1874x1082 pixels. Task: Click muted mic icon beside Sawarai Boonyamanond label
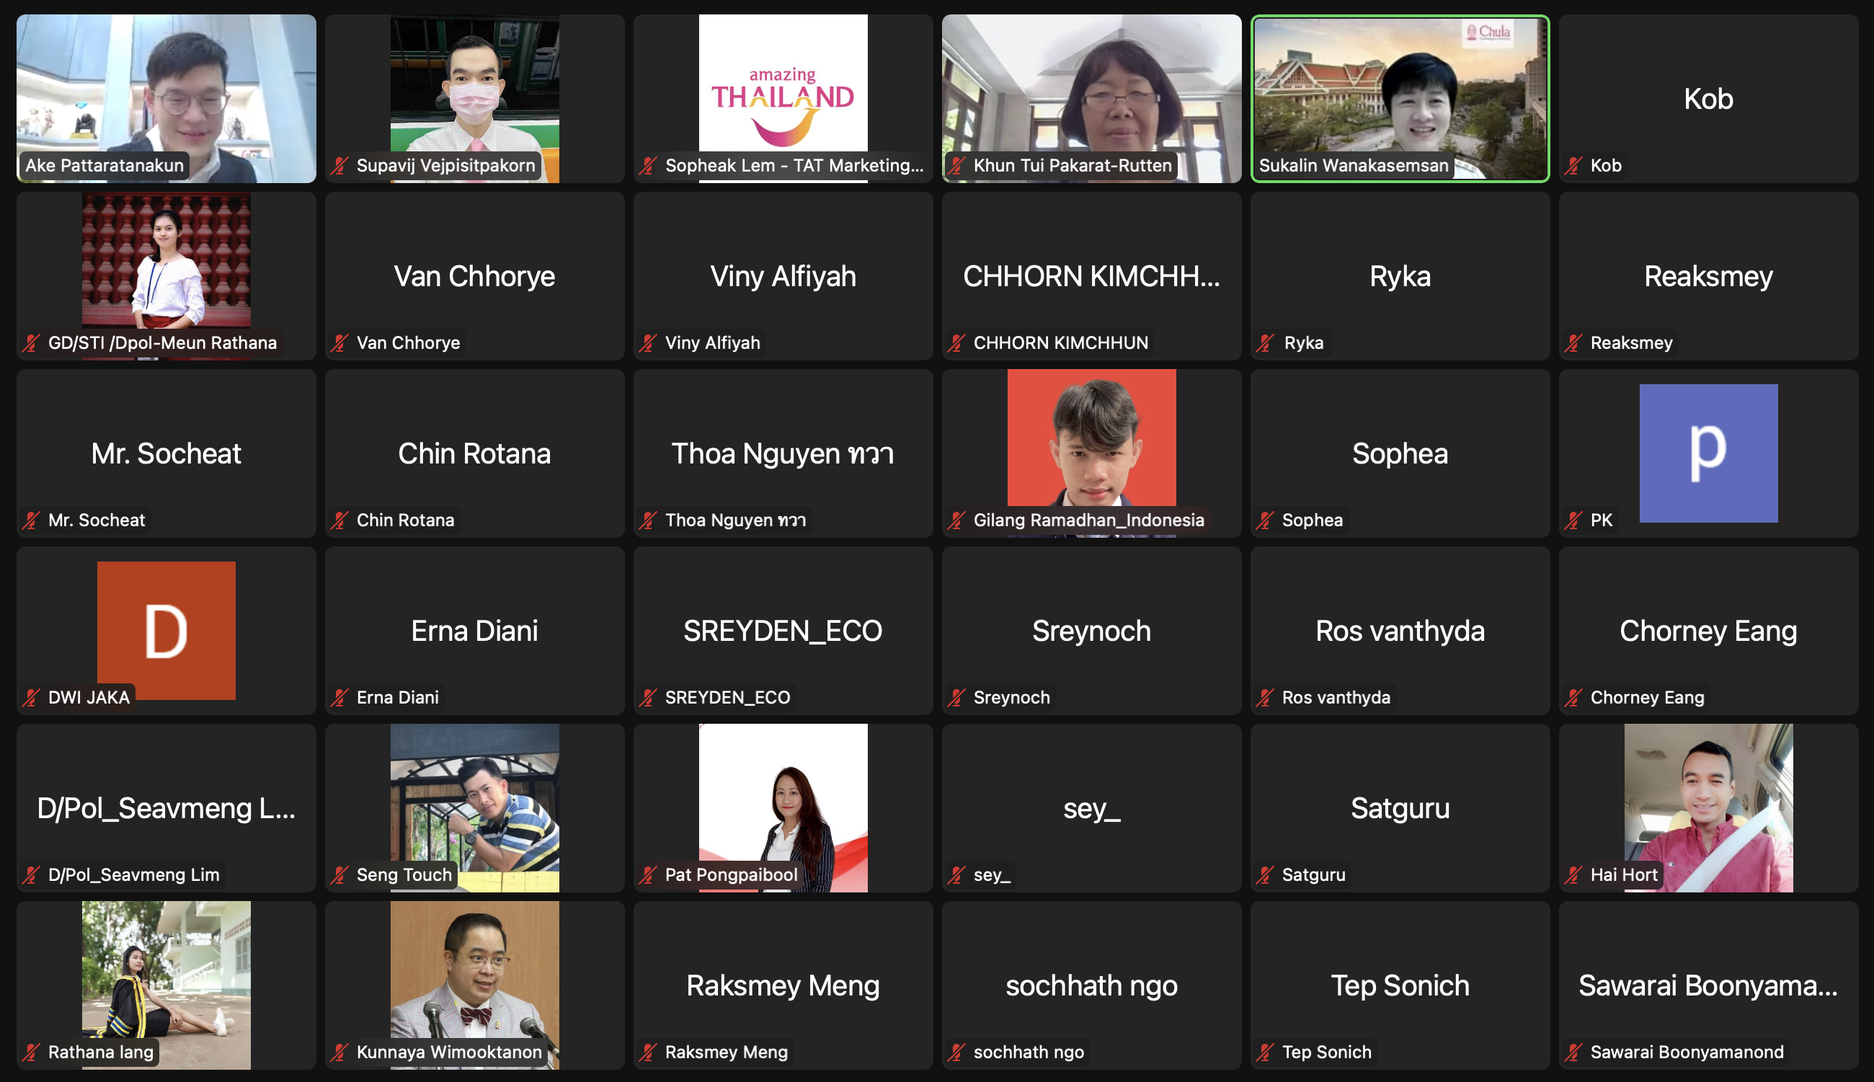point(1573,1052)
